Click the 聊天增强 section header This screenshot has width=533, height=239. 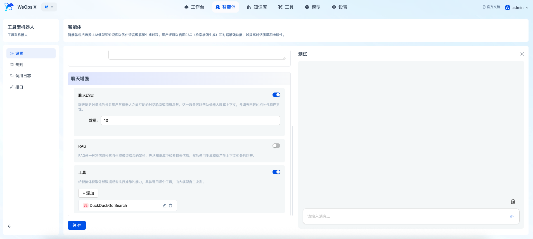pos(179,79)
